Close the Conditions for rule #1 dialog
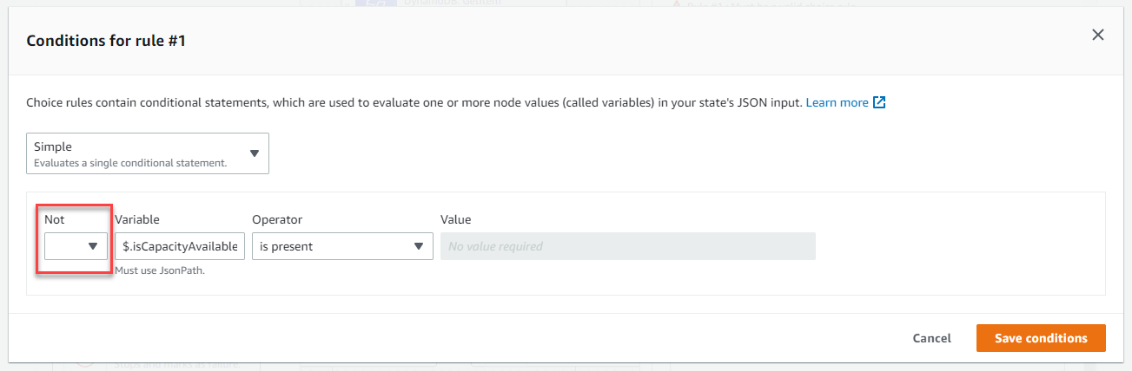Screen dimensions: 1132x371 tap(1097, 35)
